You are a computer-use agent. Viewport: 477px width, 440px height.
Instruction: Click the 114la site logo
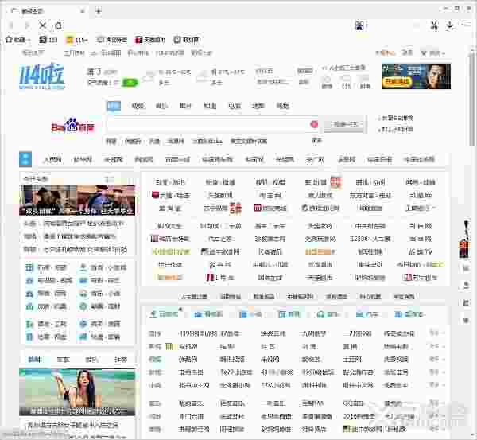tap(42, 76)
